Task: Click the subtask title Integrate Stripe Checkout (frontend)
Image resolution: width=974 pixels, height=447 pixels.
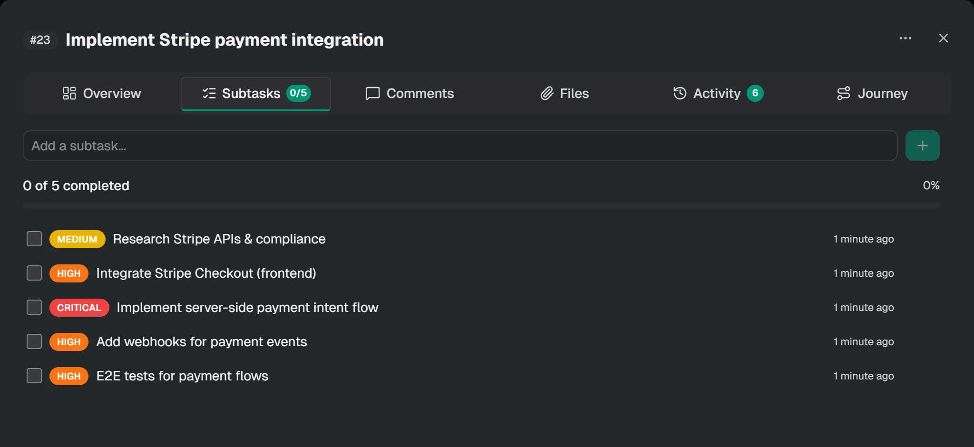Action: (x=206, y=273)
